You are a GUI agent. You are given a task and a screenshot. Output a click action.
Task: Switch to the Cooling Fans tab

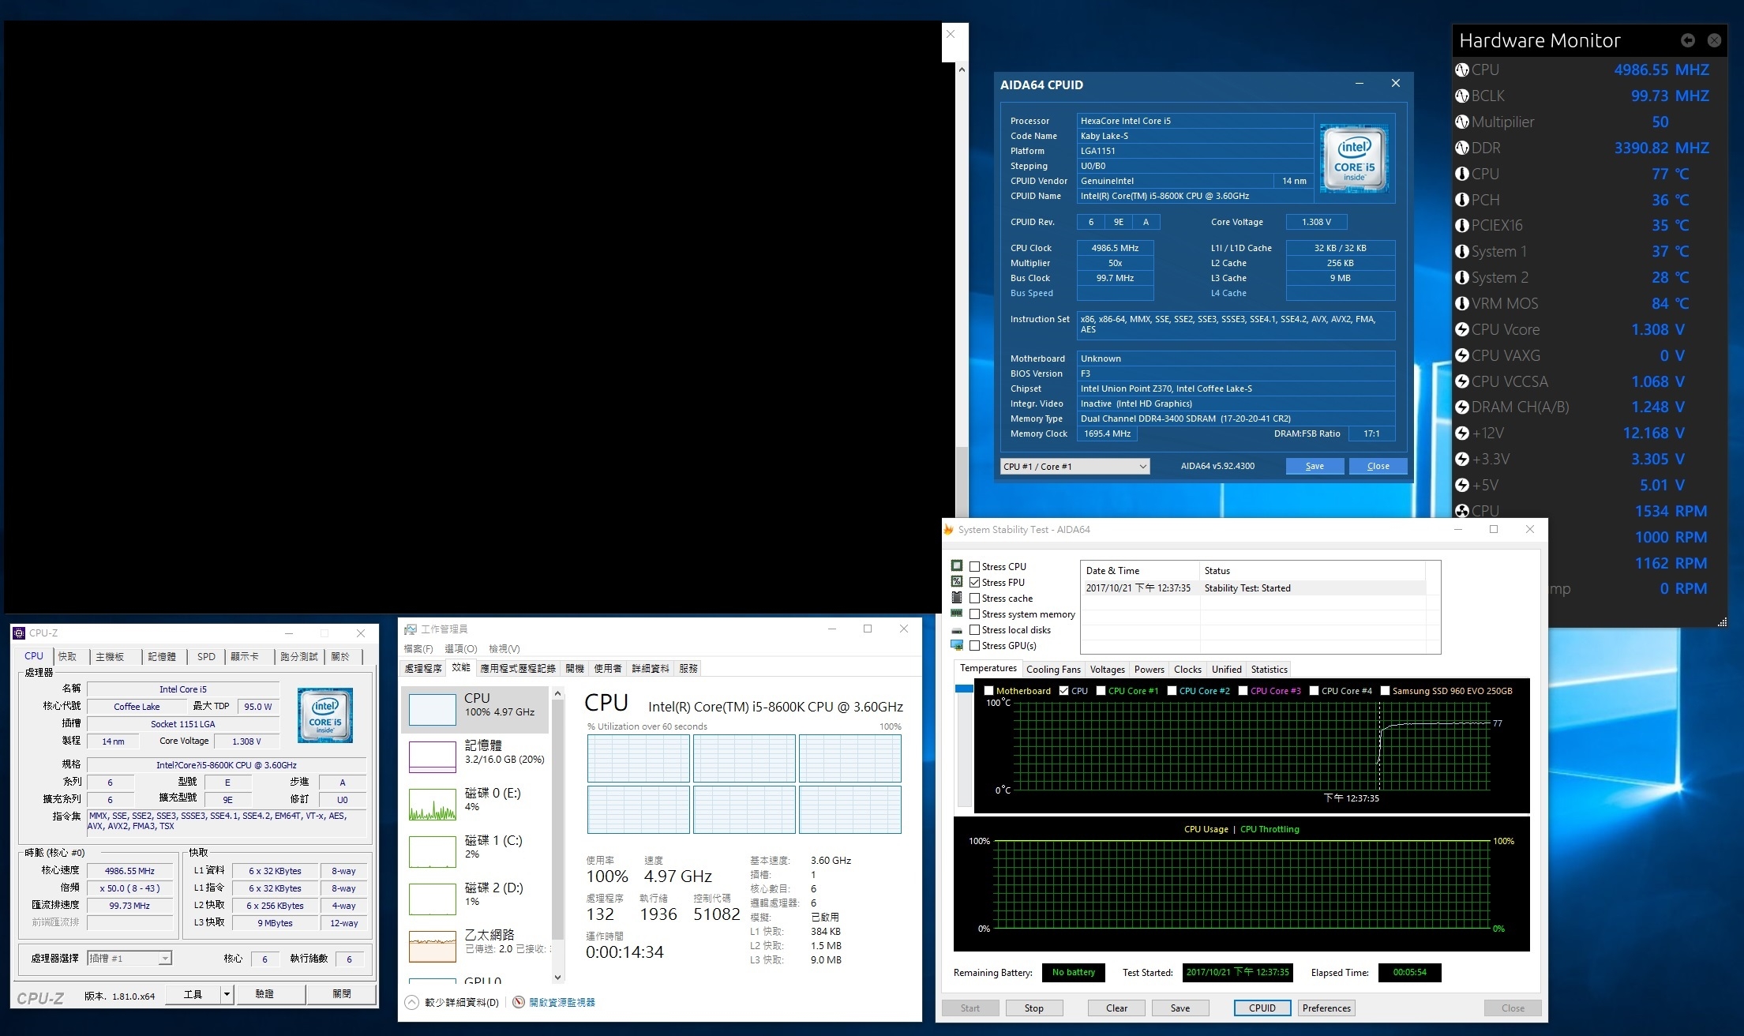(x=1053, y=669)
